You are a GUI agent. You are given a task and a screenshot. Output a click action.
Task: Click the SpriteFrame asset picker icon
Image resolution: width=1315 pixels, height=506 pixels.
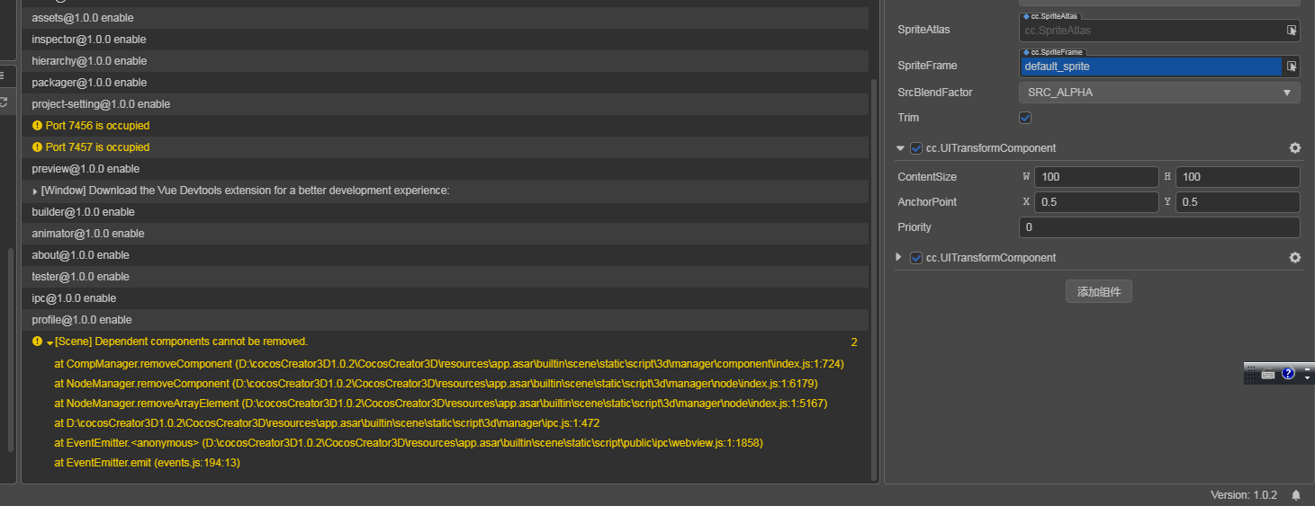[x=1291, y=67]
